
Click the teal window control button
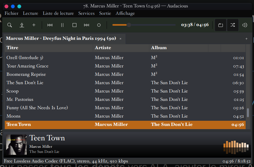click(19, 6)
